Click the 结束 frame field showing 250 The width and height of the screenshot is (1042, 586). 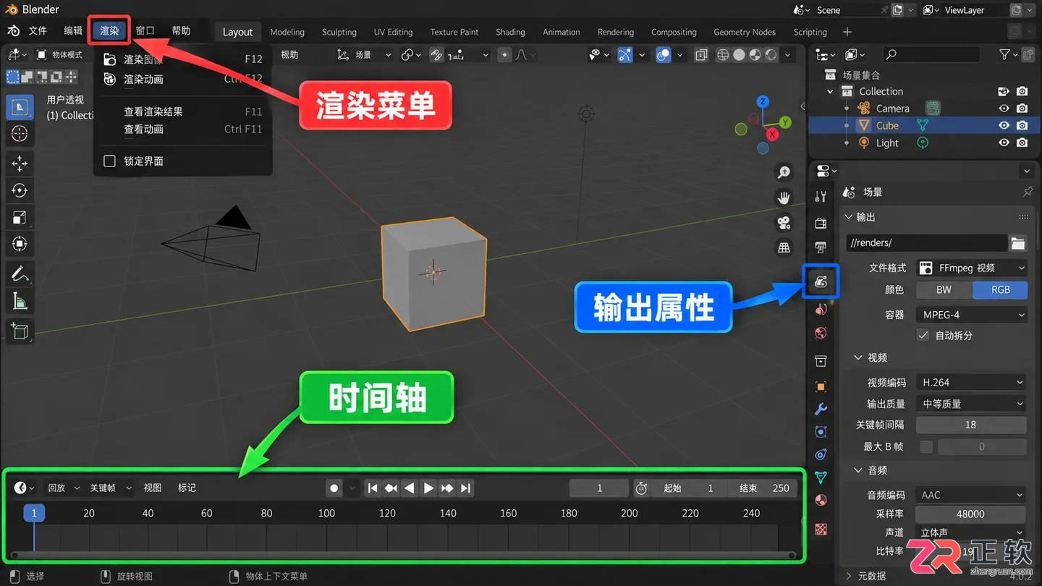tap(763, 488)
